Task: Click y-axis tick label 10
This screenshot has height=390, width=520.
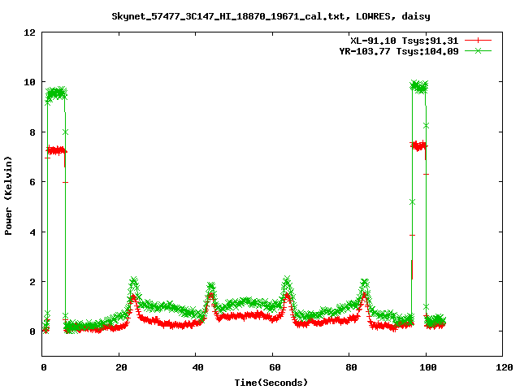Action: click(30, 82)
